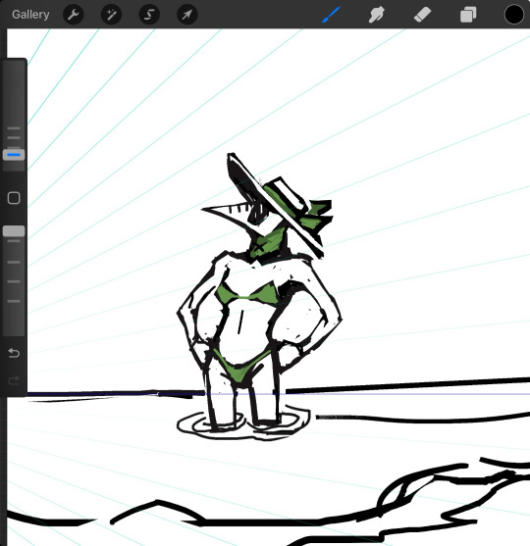530x546 pixels.
Task: Open the Adjustments magic wand menu
Action: click(111, 15)
